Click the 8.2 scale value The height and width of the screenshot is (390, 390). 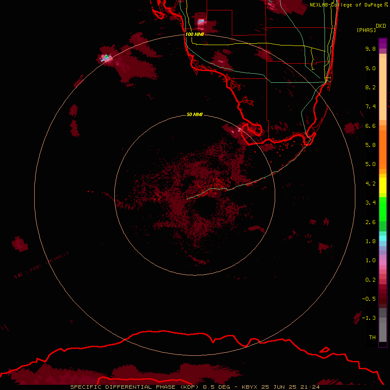click(x=370, y=87)
